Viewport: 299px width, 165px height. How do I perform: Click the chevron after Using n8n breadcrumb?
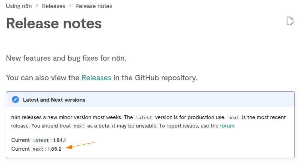click(37, 6)
